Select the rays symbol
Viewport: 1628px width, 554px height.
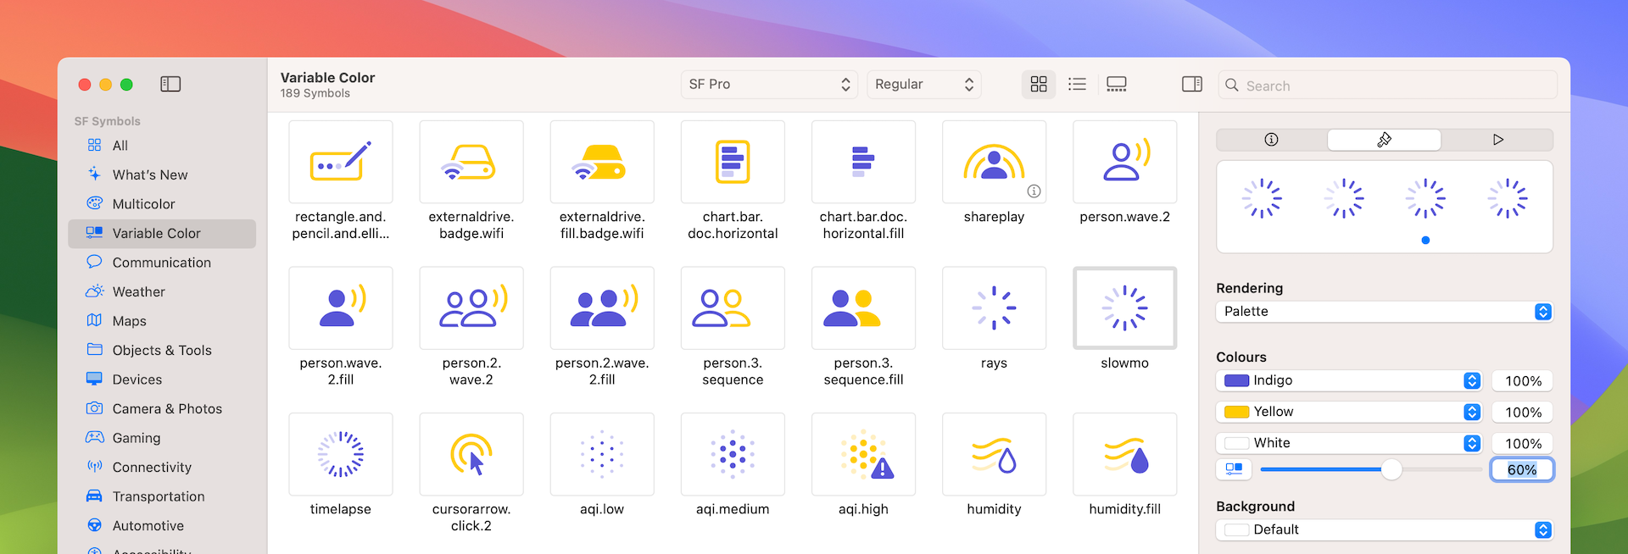[994, 307]
